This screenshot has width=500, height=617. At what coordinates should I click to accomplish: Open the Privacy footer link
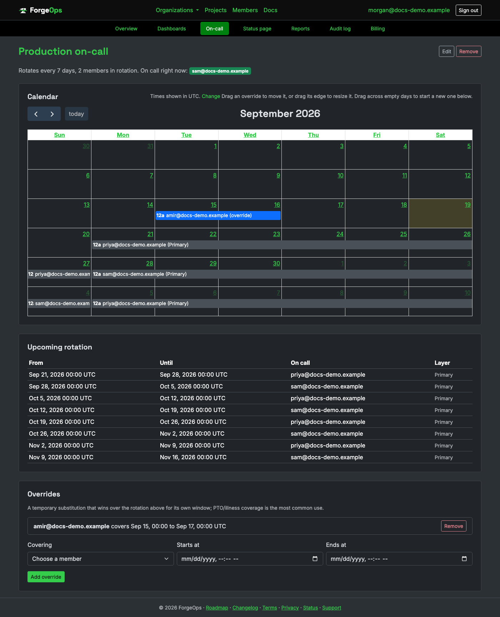click(290, 608)
